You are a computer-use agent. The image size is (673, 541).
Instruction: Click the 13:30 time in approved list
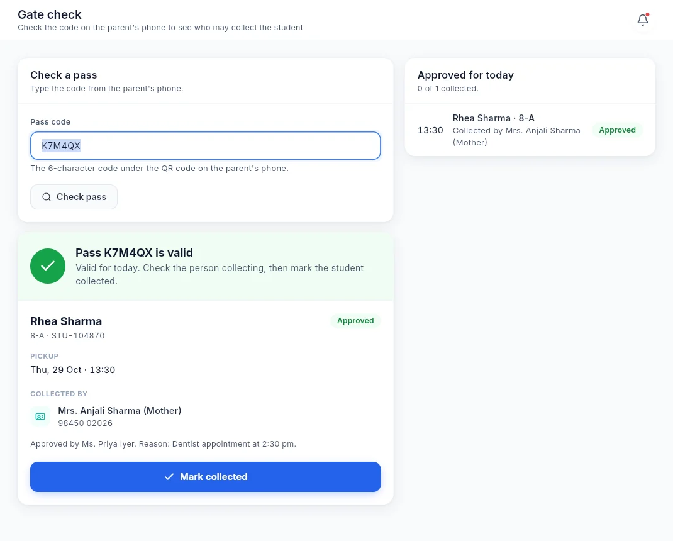pyautogui.click(x=430, y=130)
